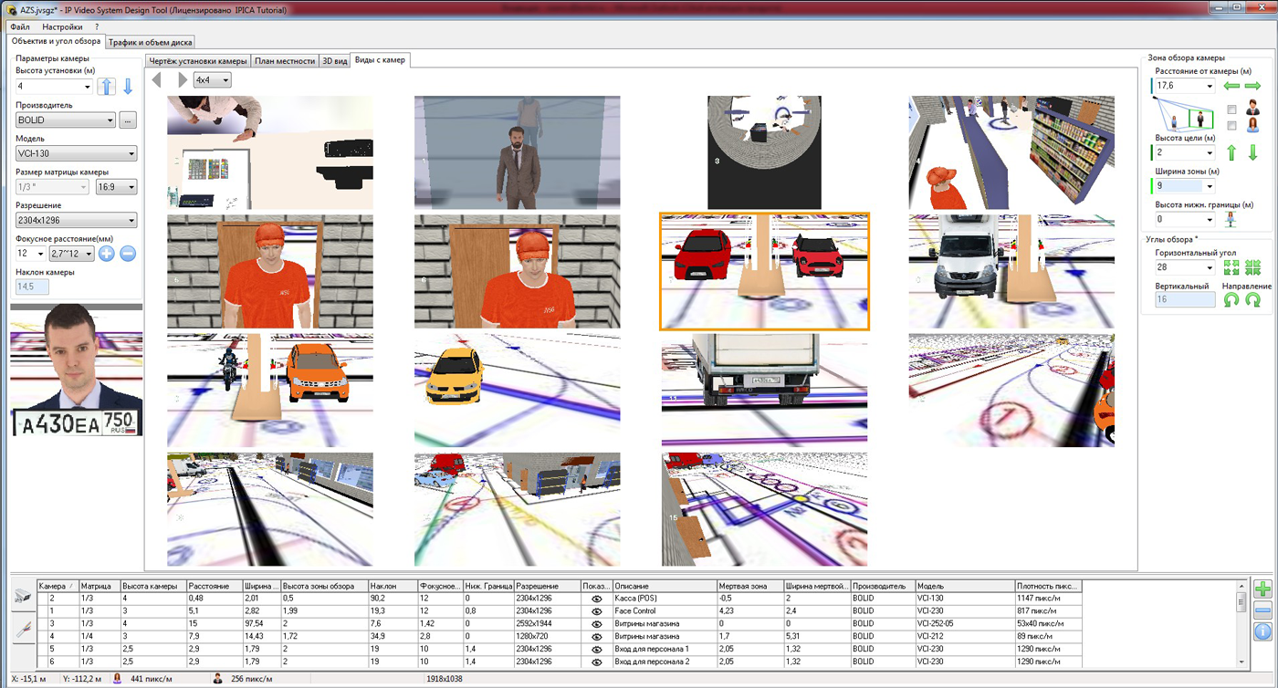Viewport: 1278px width, 688px height.
Task: Enable the male figure checkbox
Action: click(x=1231, y=109)
